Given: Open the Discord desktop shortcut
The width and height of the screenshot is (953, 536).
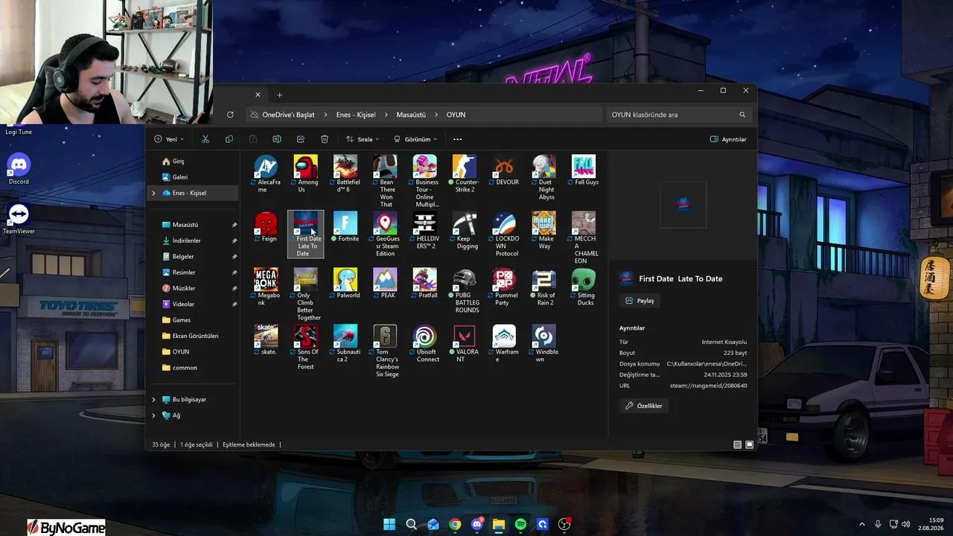Looking at the screenshot, I should (19, 170).
